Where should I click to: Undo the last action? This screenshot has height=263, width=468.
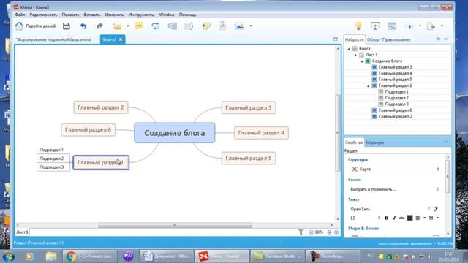83,26
